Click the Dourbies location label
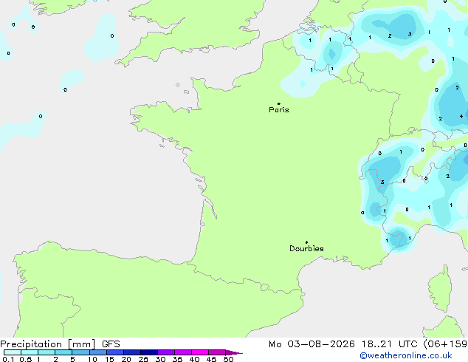 tap(306, 248)
